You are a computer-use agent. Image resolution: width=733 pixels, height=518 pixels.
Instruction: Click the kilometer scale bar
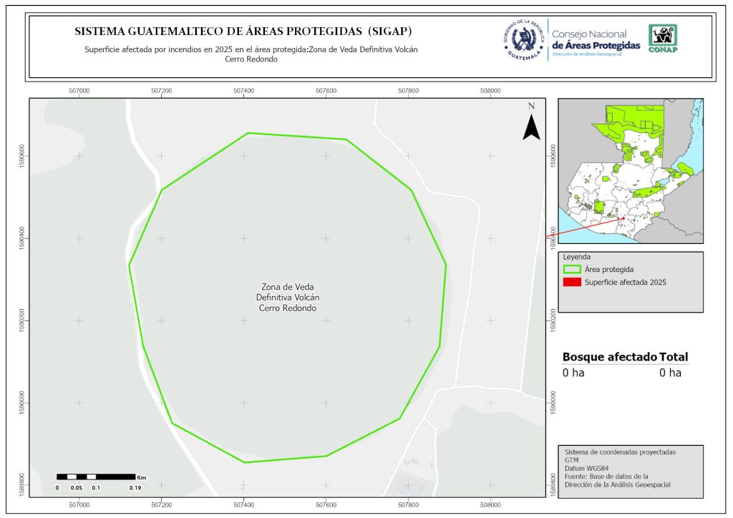coord(96,477)
